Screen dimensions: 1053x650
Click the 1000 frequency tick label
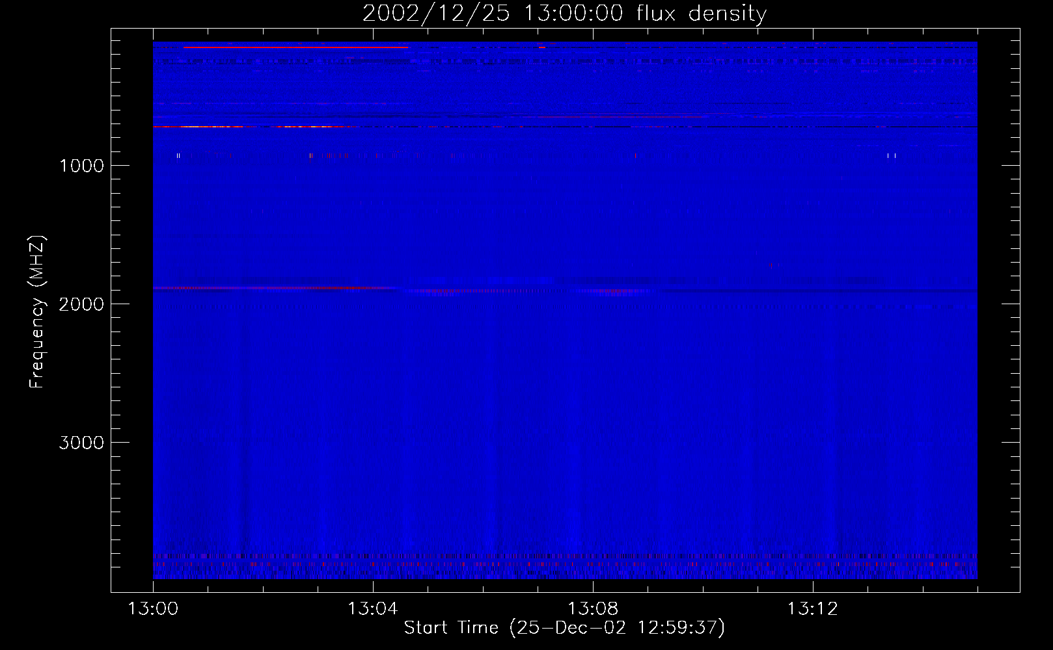81,166
